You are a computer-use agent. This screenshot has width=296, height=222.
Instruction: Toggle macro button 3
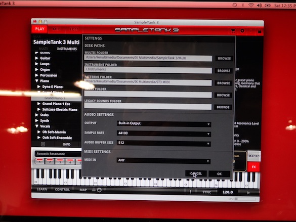[60, 162]
